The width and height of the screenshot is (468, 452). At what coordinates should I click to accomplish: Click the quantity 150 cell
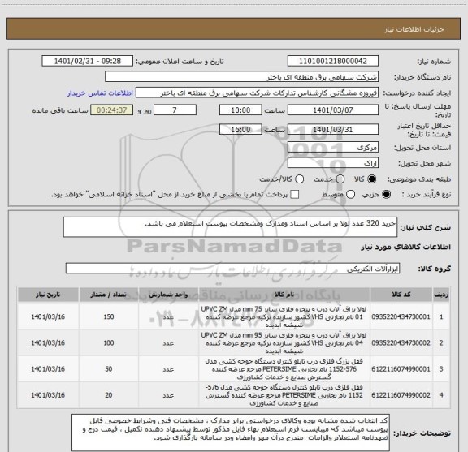click(x=109, y=316)
